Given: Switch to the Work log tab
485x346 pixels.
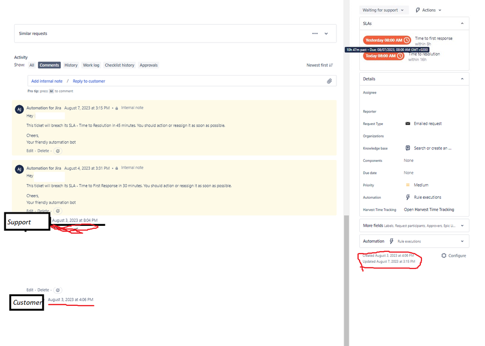Looking at the screenshot, I should click(x=91, y=65).
